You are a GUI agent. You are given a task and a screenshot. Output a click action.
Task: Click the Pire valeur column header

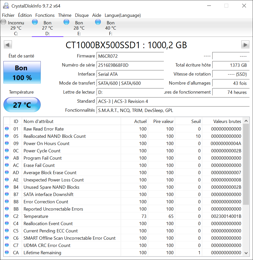pyautogui.click(x=162, y=121)
